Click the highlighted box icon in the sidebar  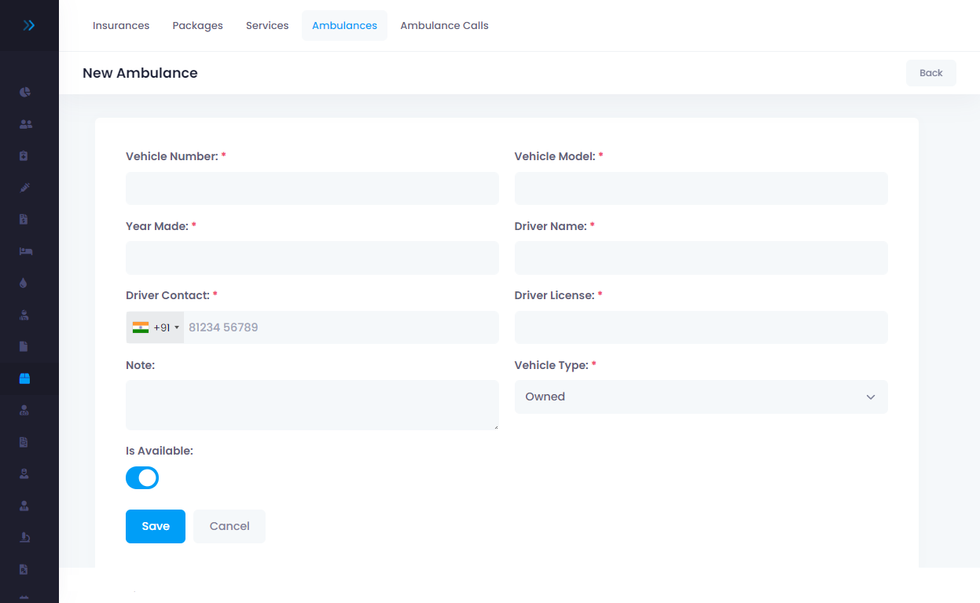pos(24,378)
